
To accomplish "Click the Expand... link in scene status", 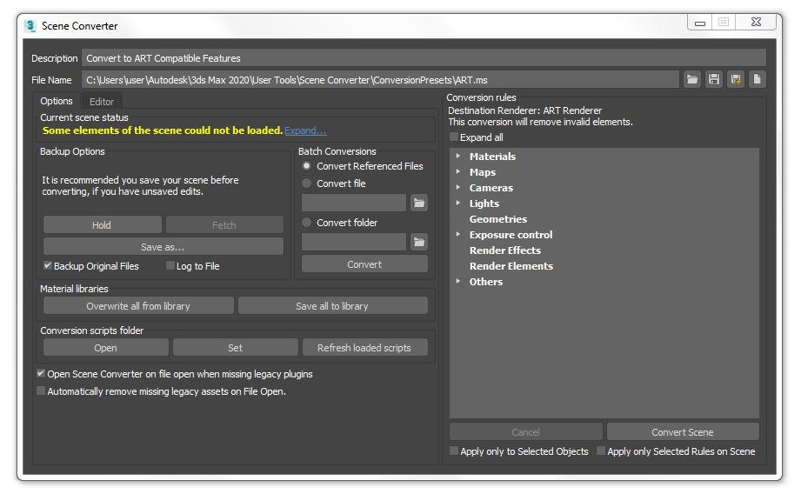I will pos(305,130).
